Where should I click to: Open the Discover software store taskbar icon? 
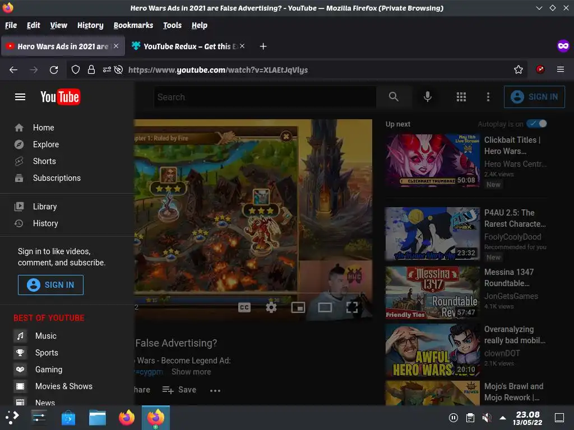click(68, 418)
